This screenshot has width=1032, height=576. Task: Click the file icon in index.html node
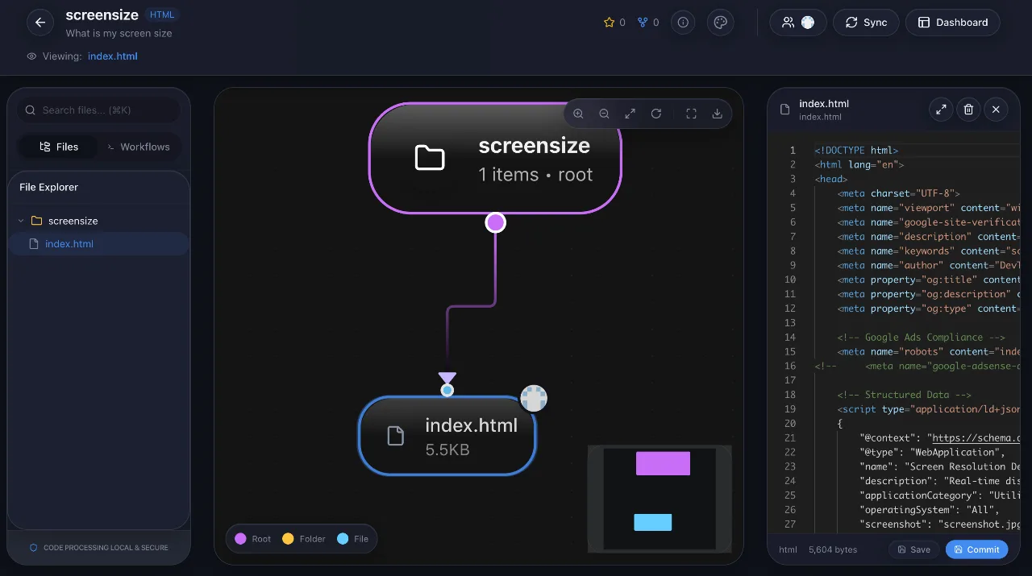tap(395, 436)
